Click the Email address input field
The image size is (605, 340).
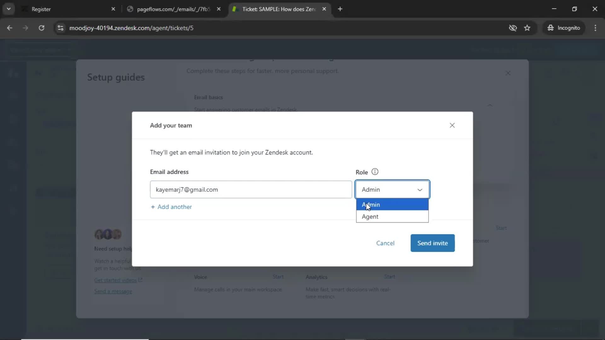point(251,190)
